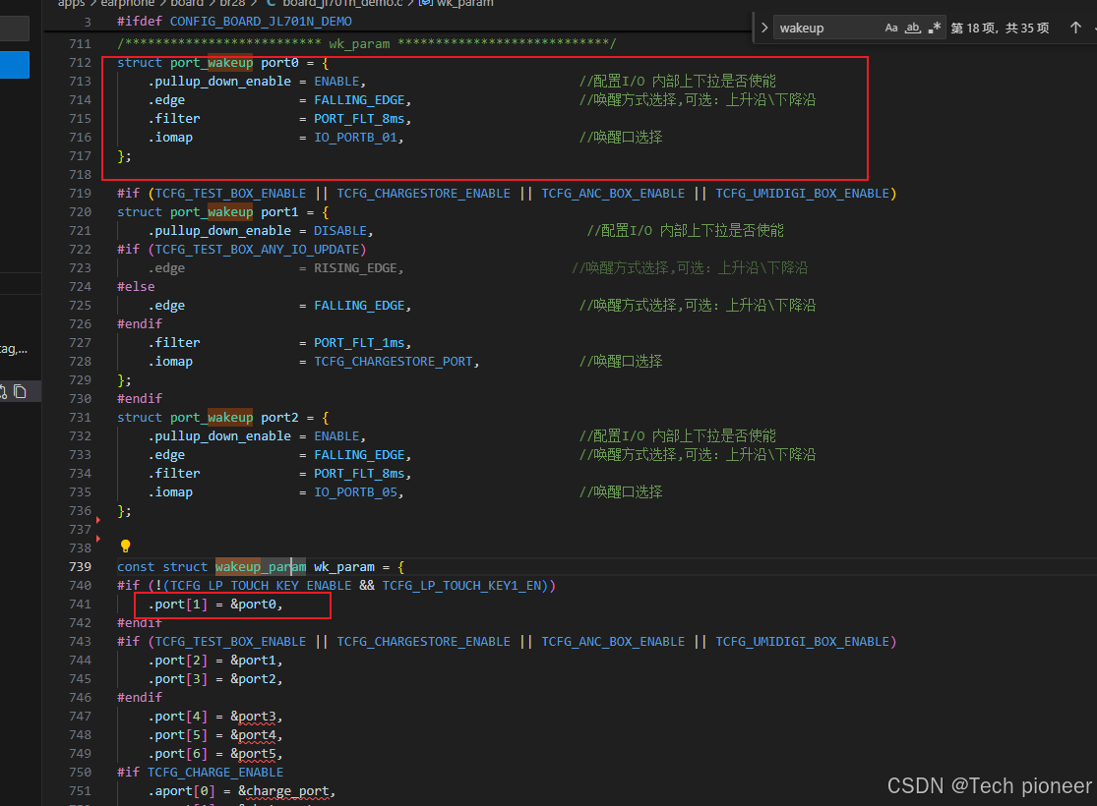
Task: Click the copy icon in left sidebar
Action: point(21,391)
